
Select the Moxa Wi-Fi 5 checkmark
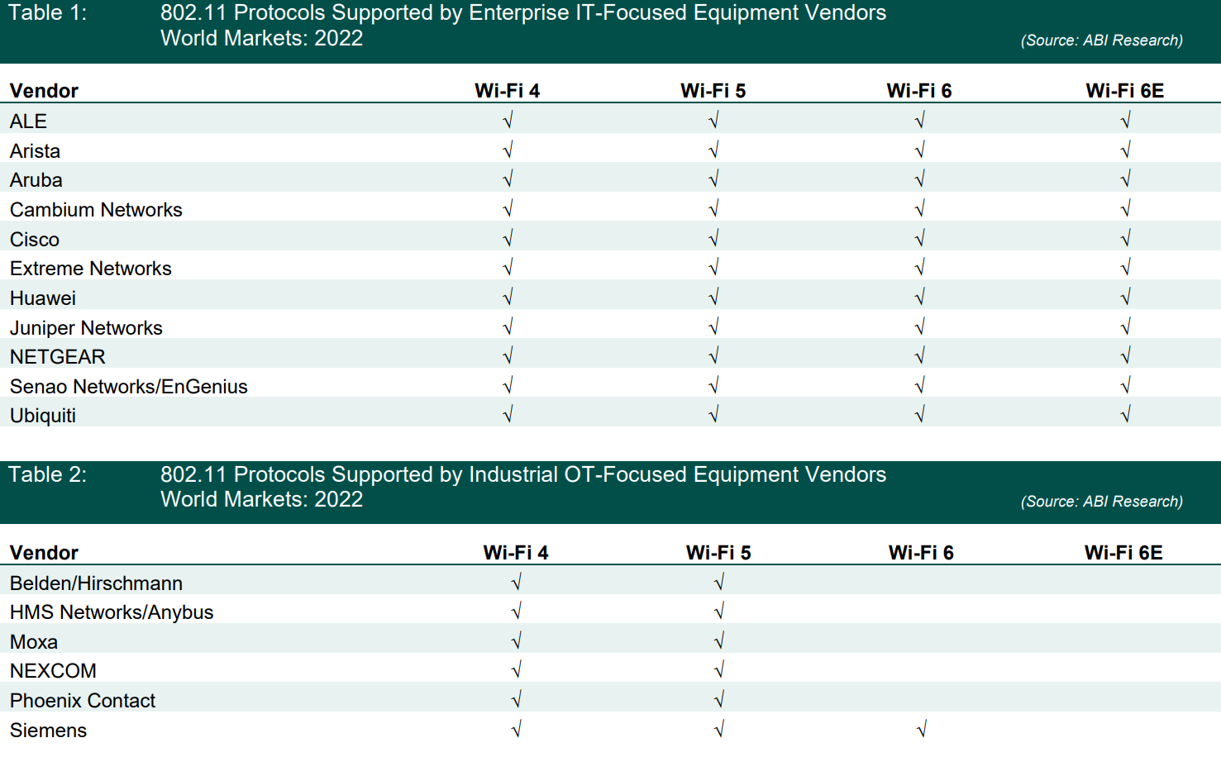(x=718, y=640)
